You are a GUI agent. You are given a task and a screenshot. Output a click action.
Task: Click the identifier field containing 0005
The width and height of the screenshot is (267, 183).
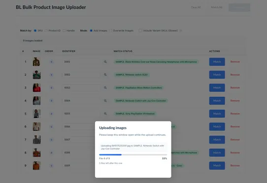[x=81, y=113]
